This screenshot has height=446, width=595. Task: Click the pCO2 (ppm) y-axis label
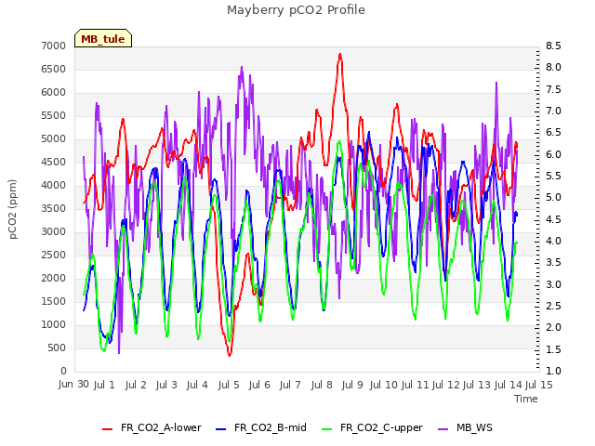pos(12,209)
